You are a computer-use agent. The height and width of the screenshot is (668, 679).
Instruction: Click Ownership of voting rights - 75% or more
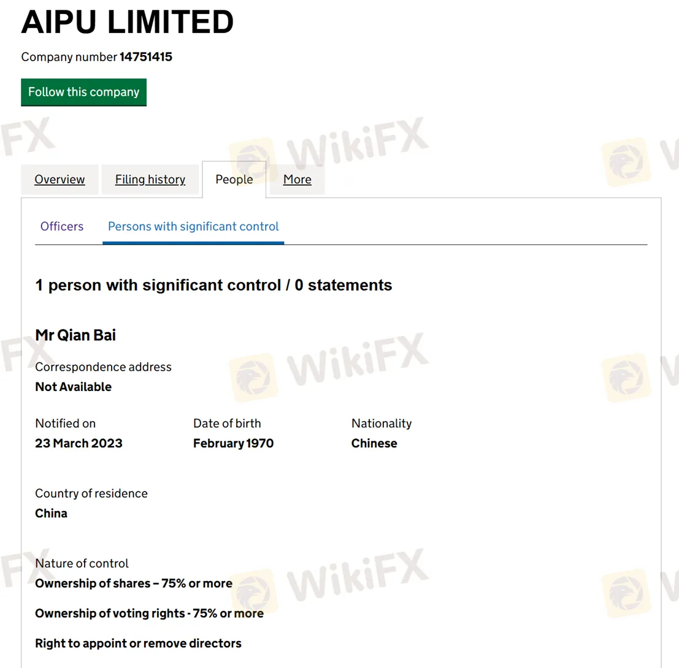(x=149, y=613)
